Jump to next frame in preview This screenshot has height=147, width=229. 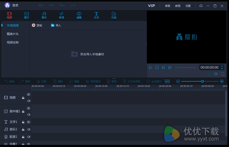169,68
